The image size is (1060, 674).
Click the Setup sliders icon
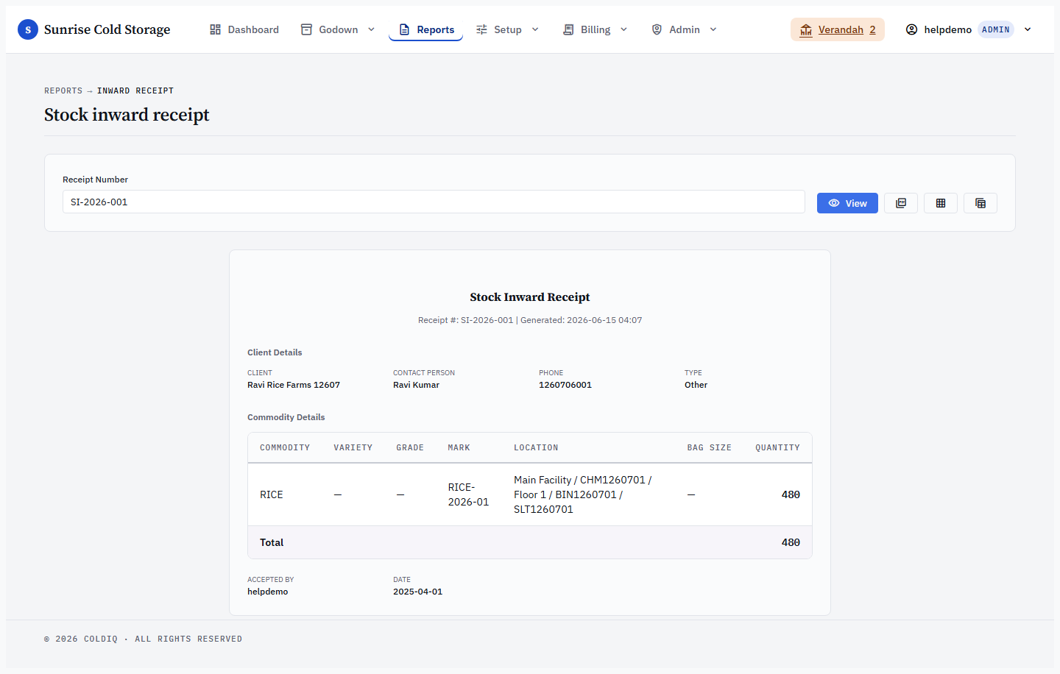481,29
